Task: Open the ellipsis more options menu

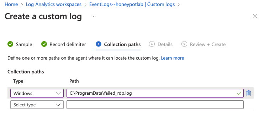Action: [x=94, y=16]
